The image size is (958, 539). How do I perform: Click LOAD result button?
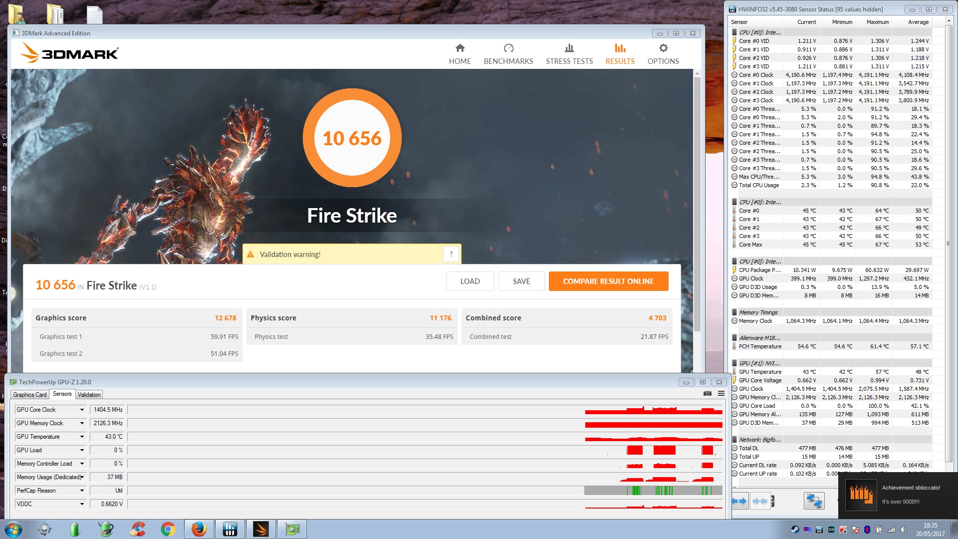click(470, 281)
